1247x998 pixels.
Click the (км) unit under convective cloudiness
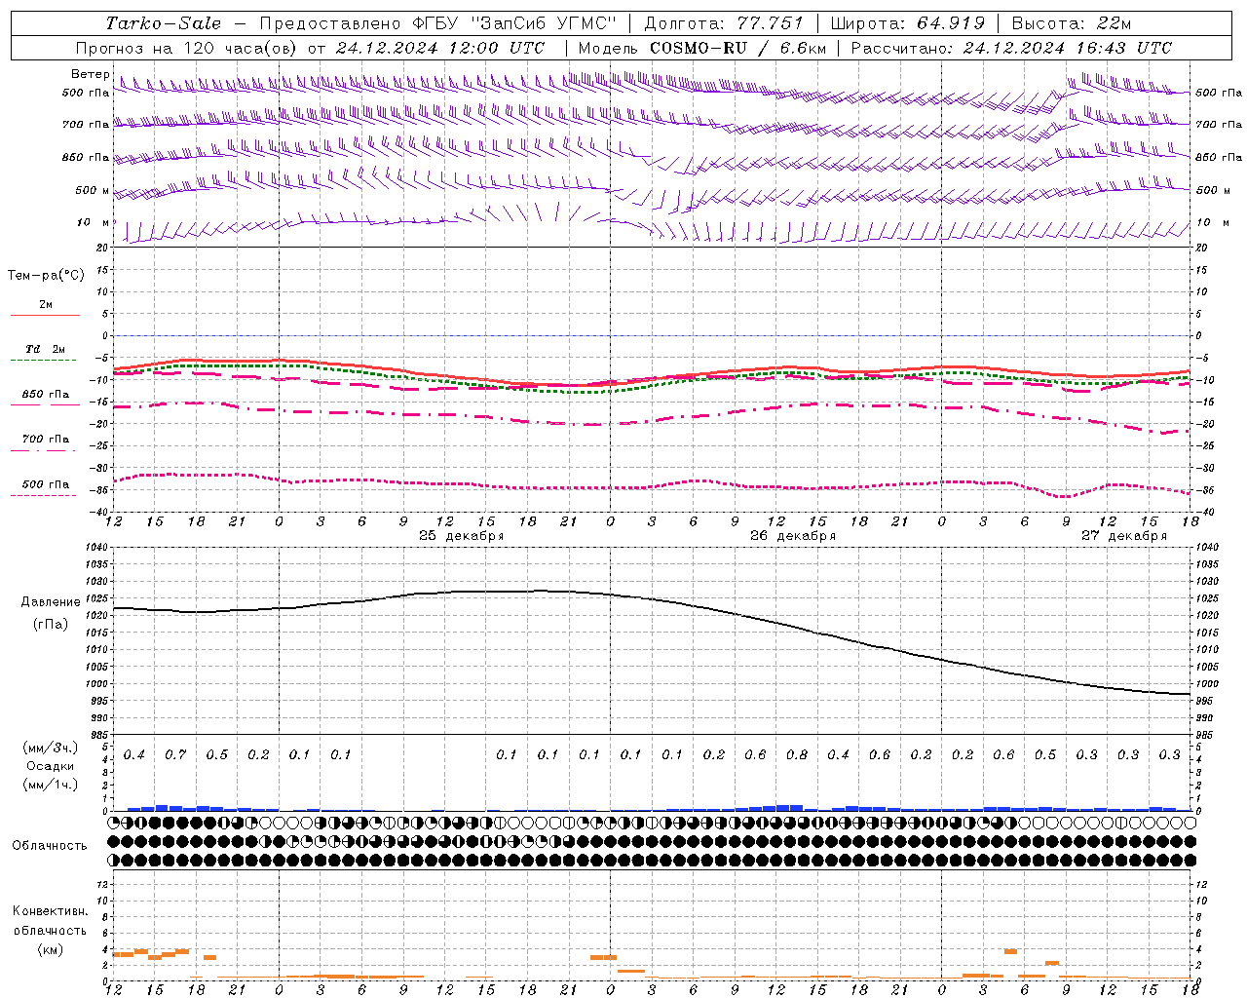[51, 949]
